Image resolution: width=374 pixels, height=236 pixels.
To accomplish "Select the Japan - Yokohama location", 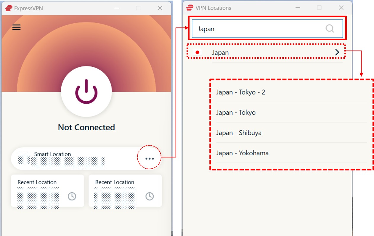I will pyautogui.click(x=242, y=153).
